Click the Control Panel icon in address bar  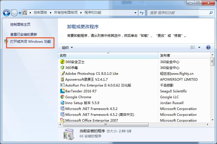click(x=25, y=13)
